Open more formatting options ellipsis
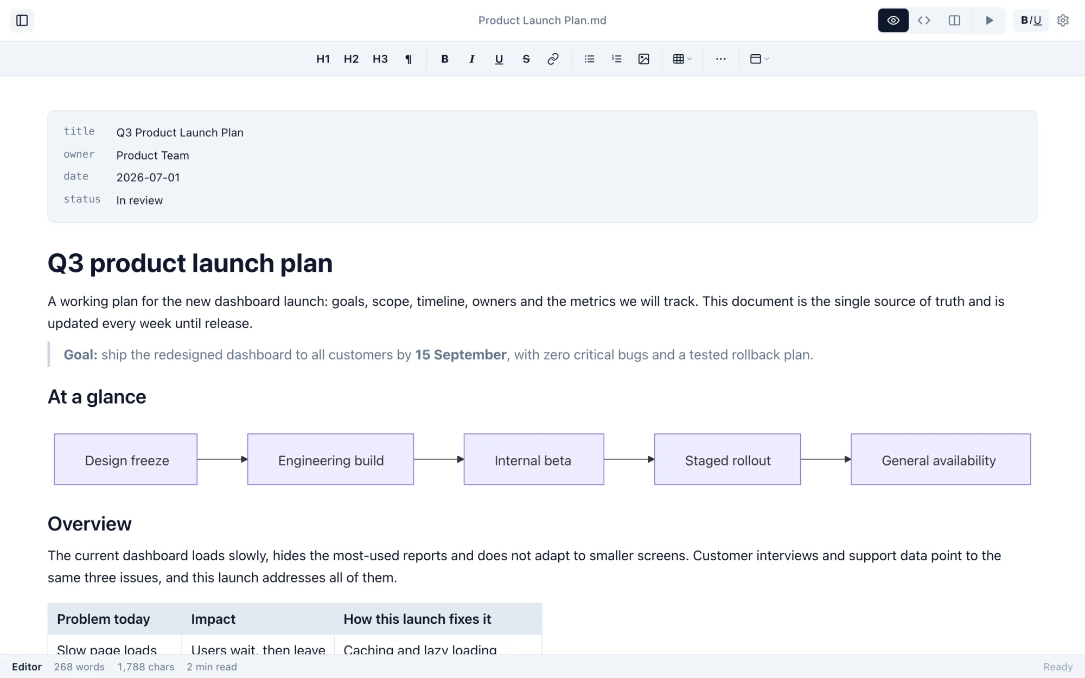The width and height of the screenshot is (1085, 678). [x=721, y=59]
